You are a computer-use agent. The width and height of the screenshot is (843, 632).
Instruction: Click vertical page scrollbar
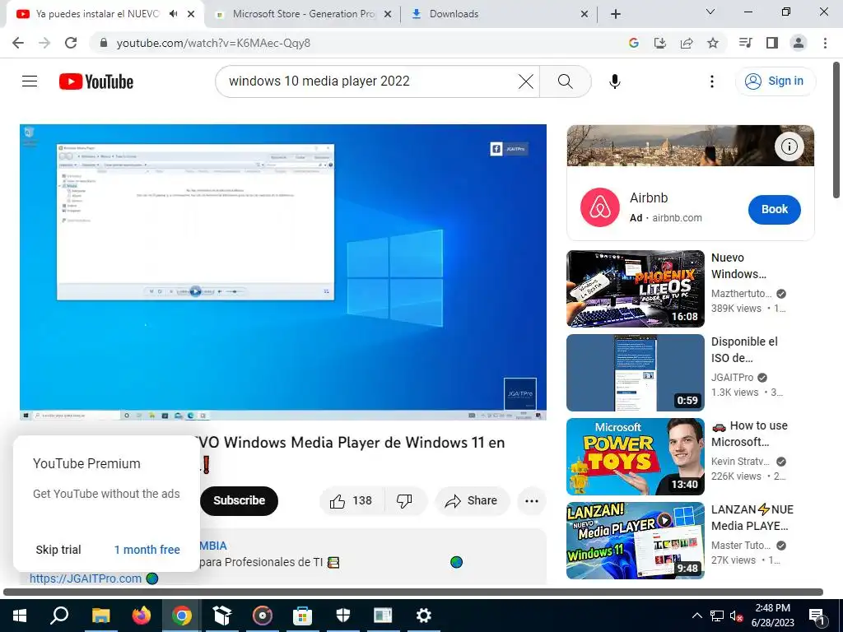[836, 131]
